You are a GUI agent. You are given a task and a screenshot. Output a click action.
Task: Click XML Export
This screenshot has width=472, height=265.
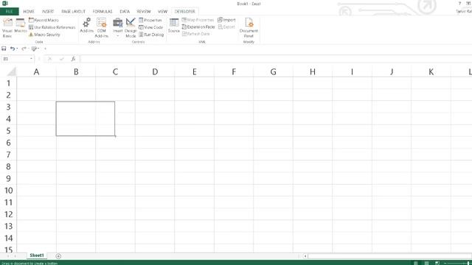pos(226,26)
